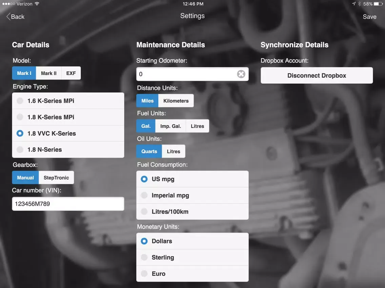Tap the Maintenance Details heading
Viewport: 385px width, 288px height.
tap(171, 45)
